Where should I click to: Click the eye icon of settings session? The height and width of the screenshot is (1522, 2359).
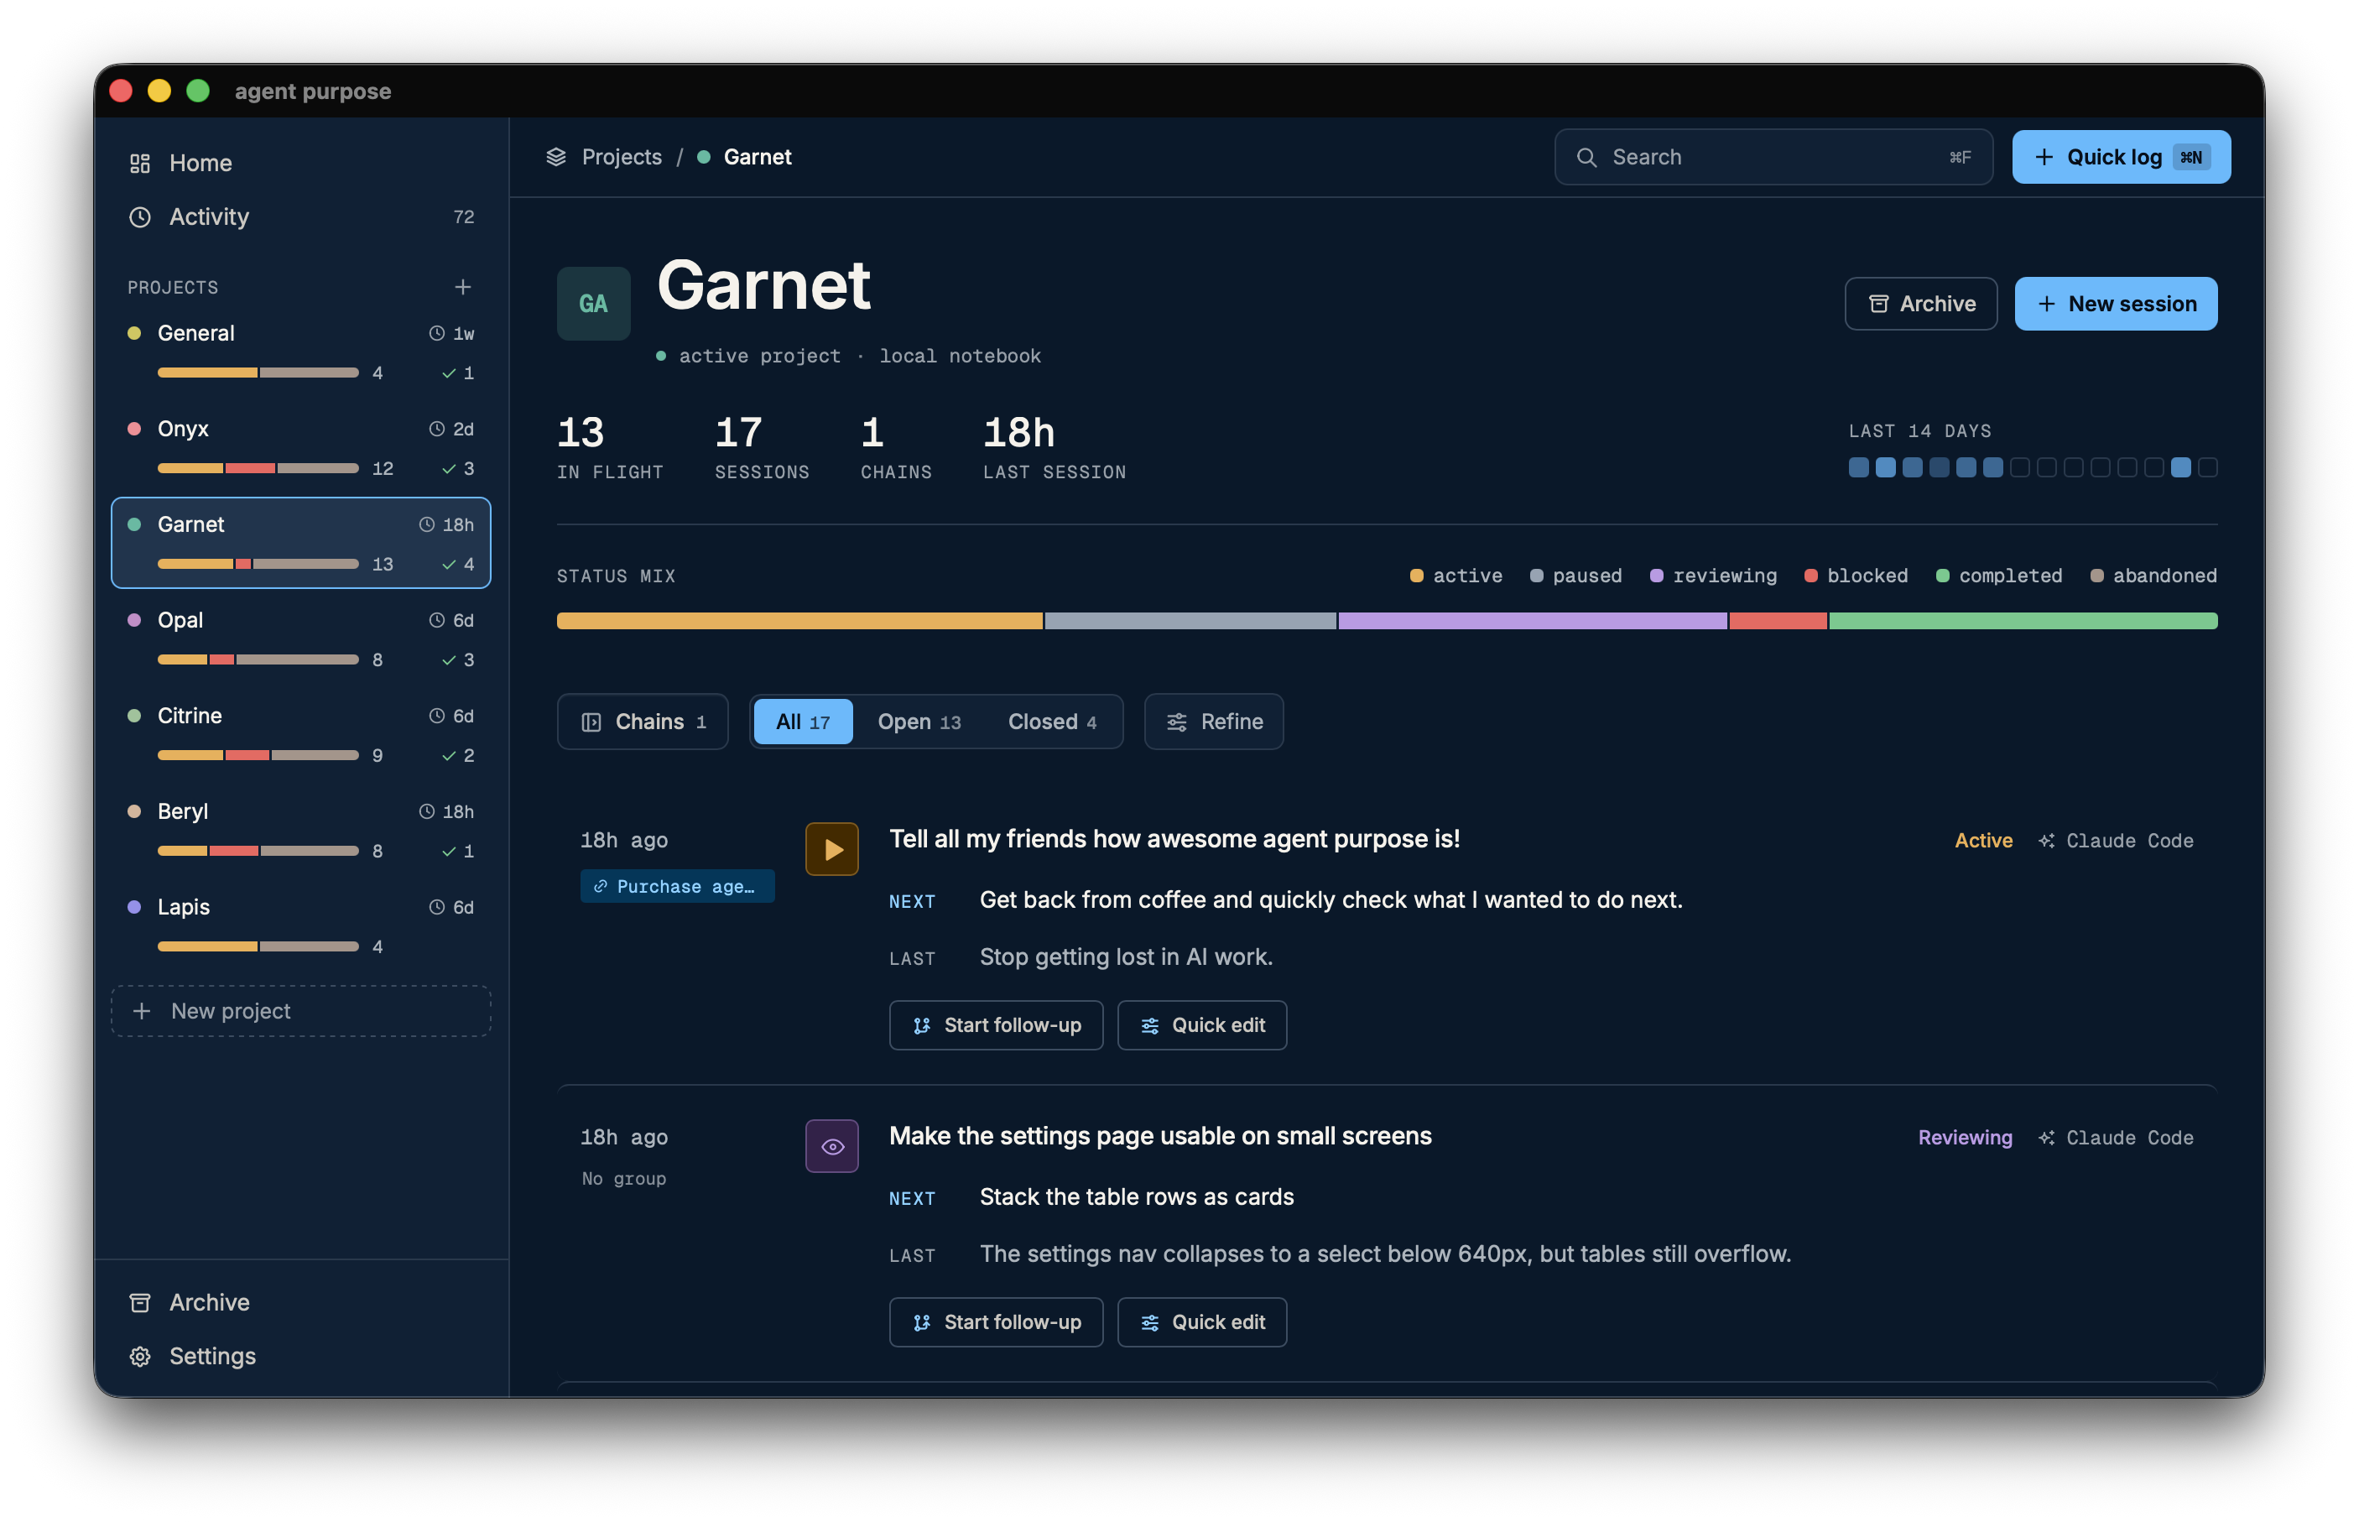point(832,1145)
